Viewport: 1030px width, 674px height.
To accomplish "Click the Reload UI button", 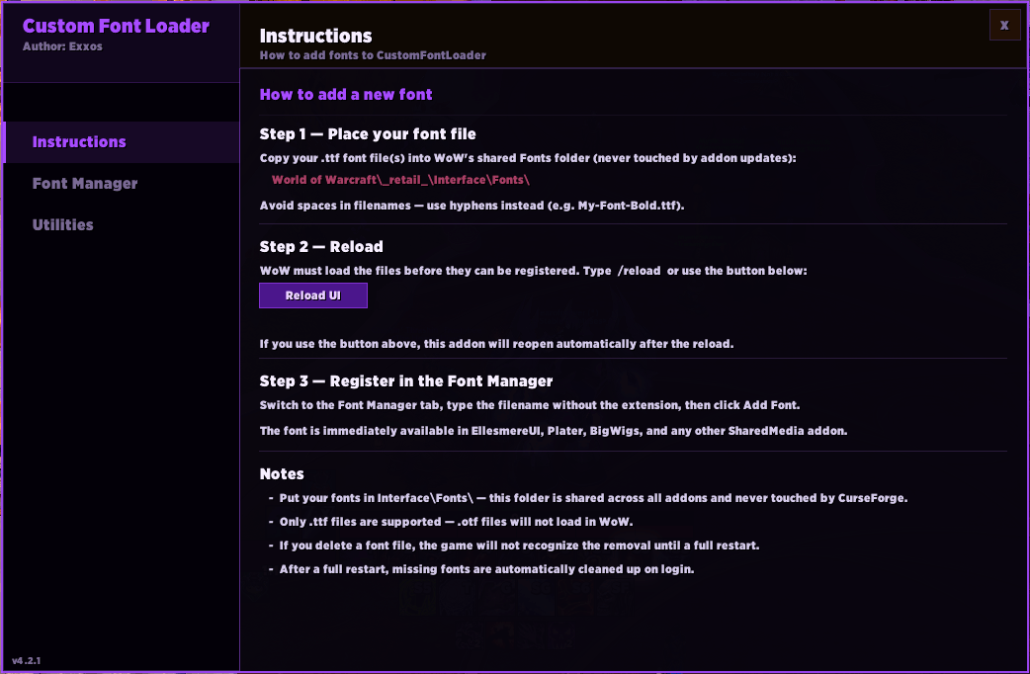I will (x=313, y=295).
